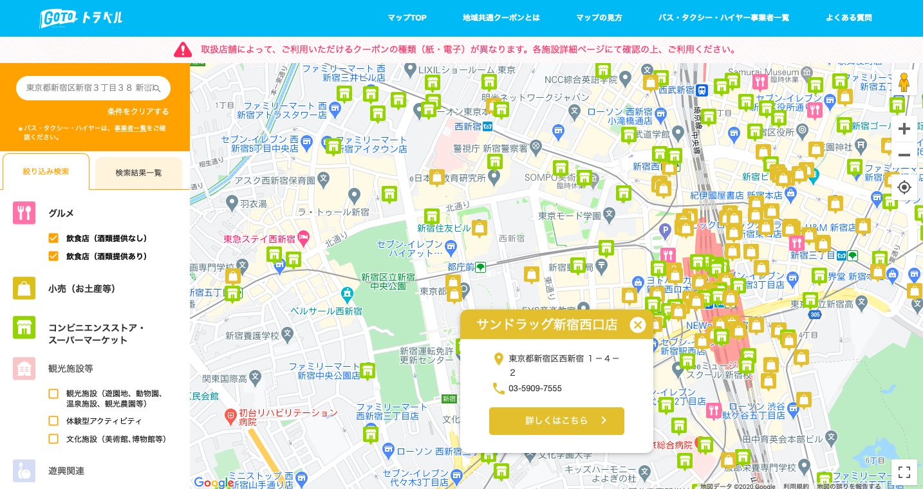Click the Google logo on the map
The height and width of the screenshot is (489, 923).
point(213,483)
